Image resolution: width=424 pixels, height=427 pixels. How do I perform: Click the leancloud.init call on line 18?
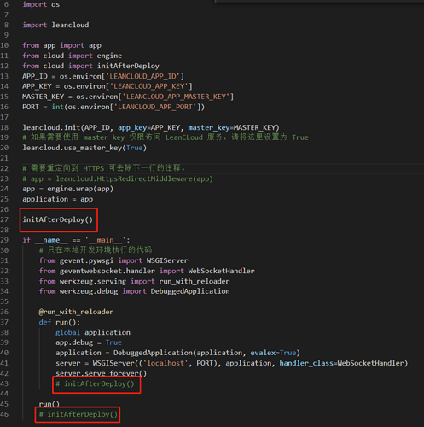151,127
